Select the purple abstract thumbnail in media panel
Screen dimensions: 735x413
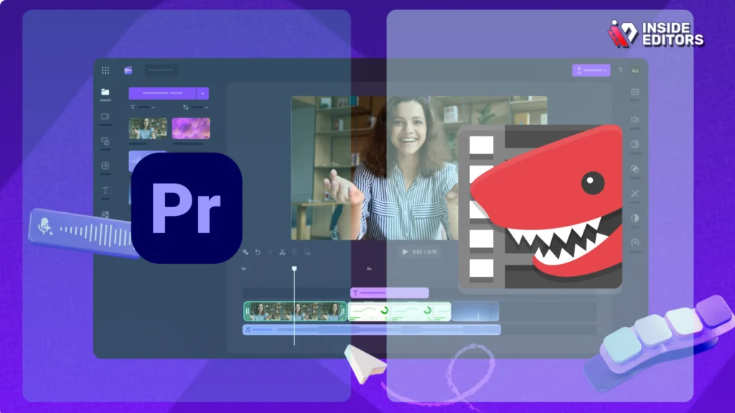pos(191,128)
